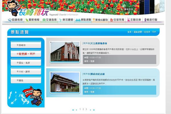171x114 pixels.
Task: Open the 最新情報 menu item
Action: pyautogui.click(x=32, y=20)
